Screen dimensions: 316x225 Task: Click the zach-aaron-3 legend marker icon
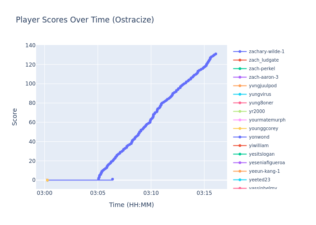click(240, 77)
